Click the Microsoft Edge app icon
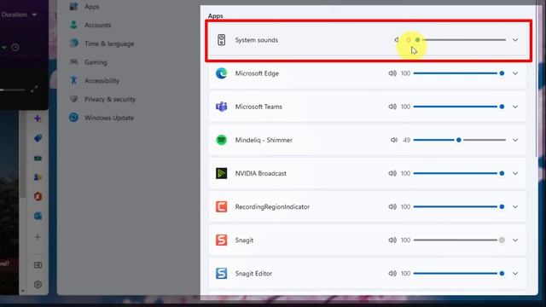 (x=222, y=73)
